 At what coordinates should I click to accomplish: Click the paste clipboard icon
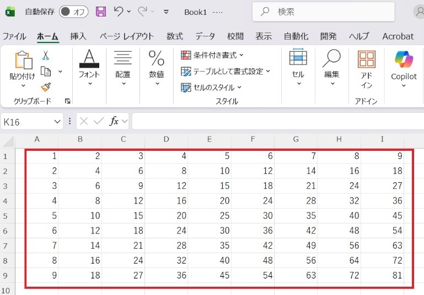point(23,59)
